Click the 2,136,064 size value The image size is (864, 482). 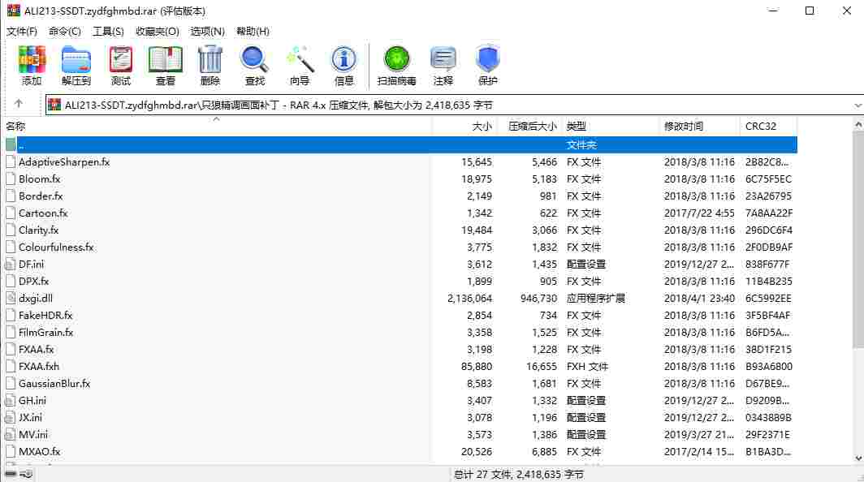point(469,298)
